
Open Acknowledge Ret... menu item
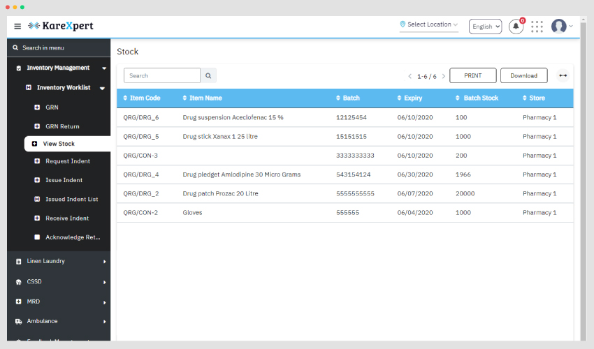point(73,237)
